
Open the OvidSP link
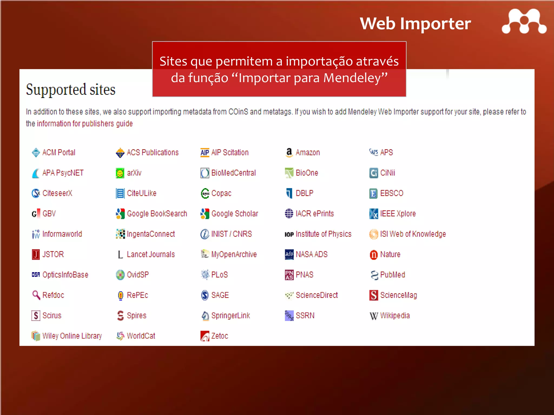click(138, 275)
